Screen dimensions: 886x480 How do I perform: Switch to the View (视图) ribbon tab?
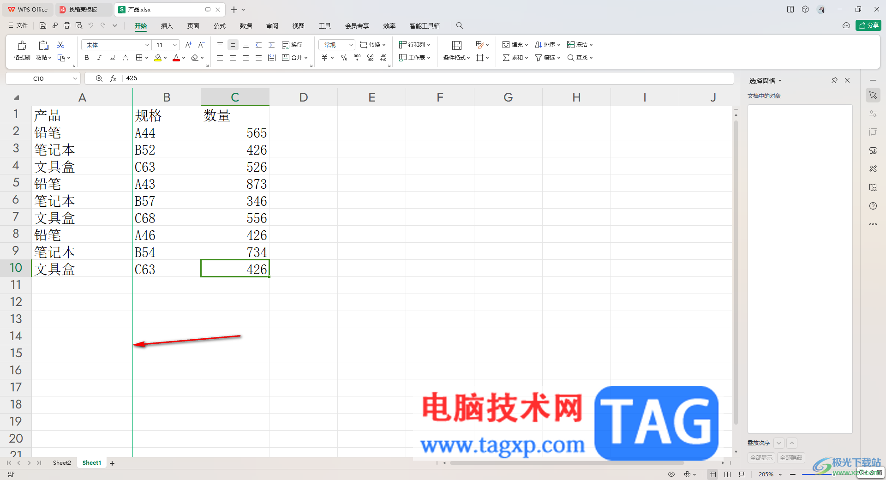299,26
